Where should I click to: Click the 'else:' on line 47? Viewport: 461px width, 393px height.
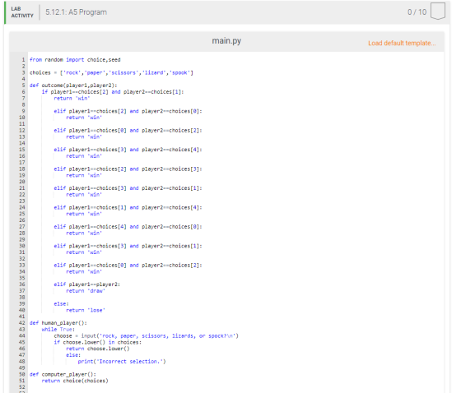[73, 355]
